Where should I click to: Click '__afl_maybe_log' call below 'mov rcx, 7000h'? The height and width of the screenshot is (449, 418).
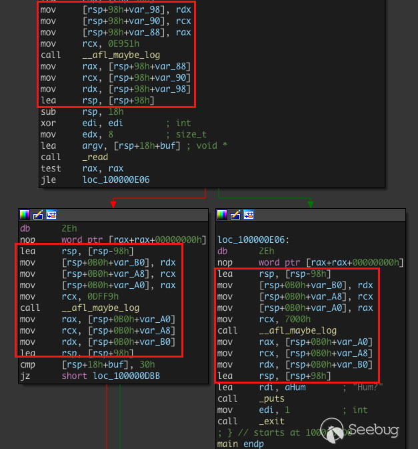(x=298, y=331)
